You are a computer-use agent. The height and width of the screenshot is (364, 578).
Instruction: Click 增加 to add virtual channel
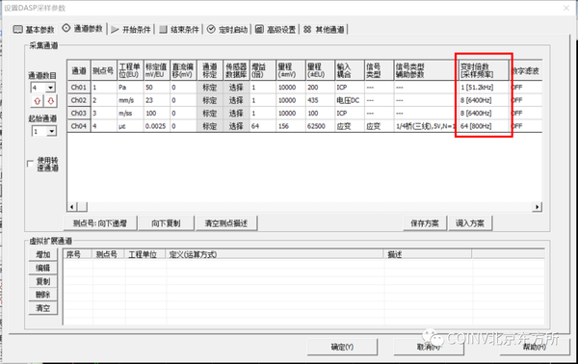coord(43,254)
